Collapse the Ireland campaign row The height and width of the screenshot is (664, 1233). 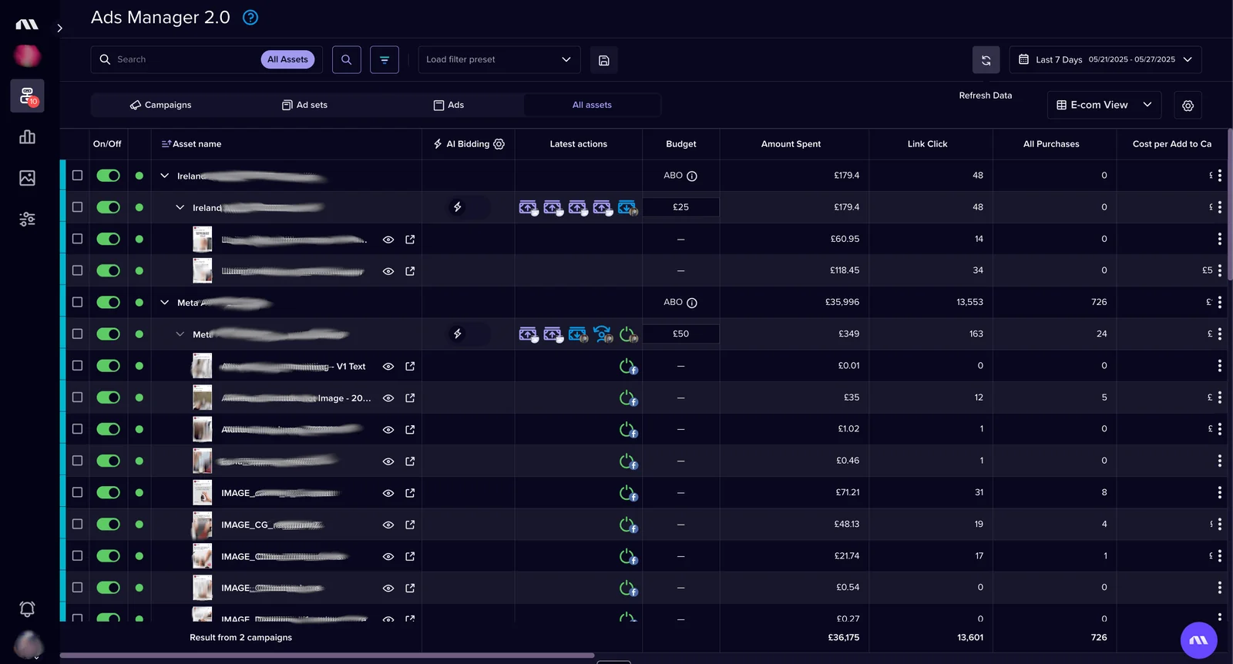pyautogui.click(x=164, y=176)
